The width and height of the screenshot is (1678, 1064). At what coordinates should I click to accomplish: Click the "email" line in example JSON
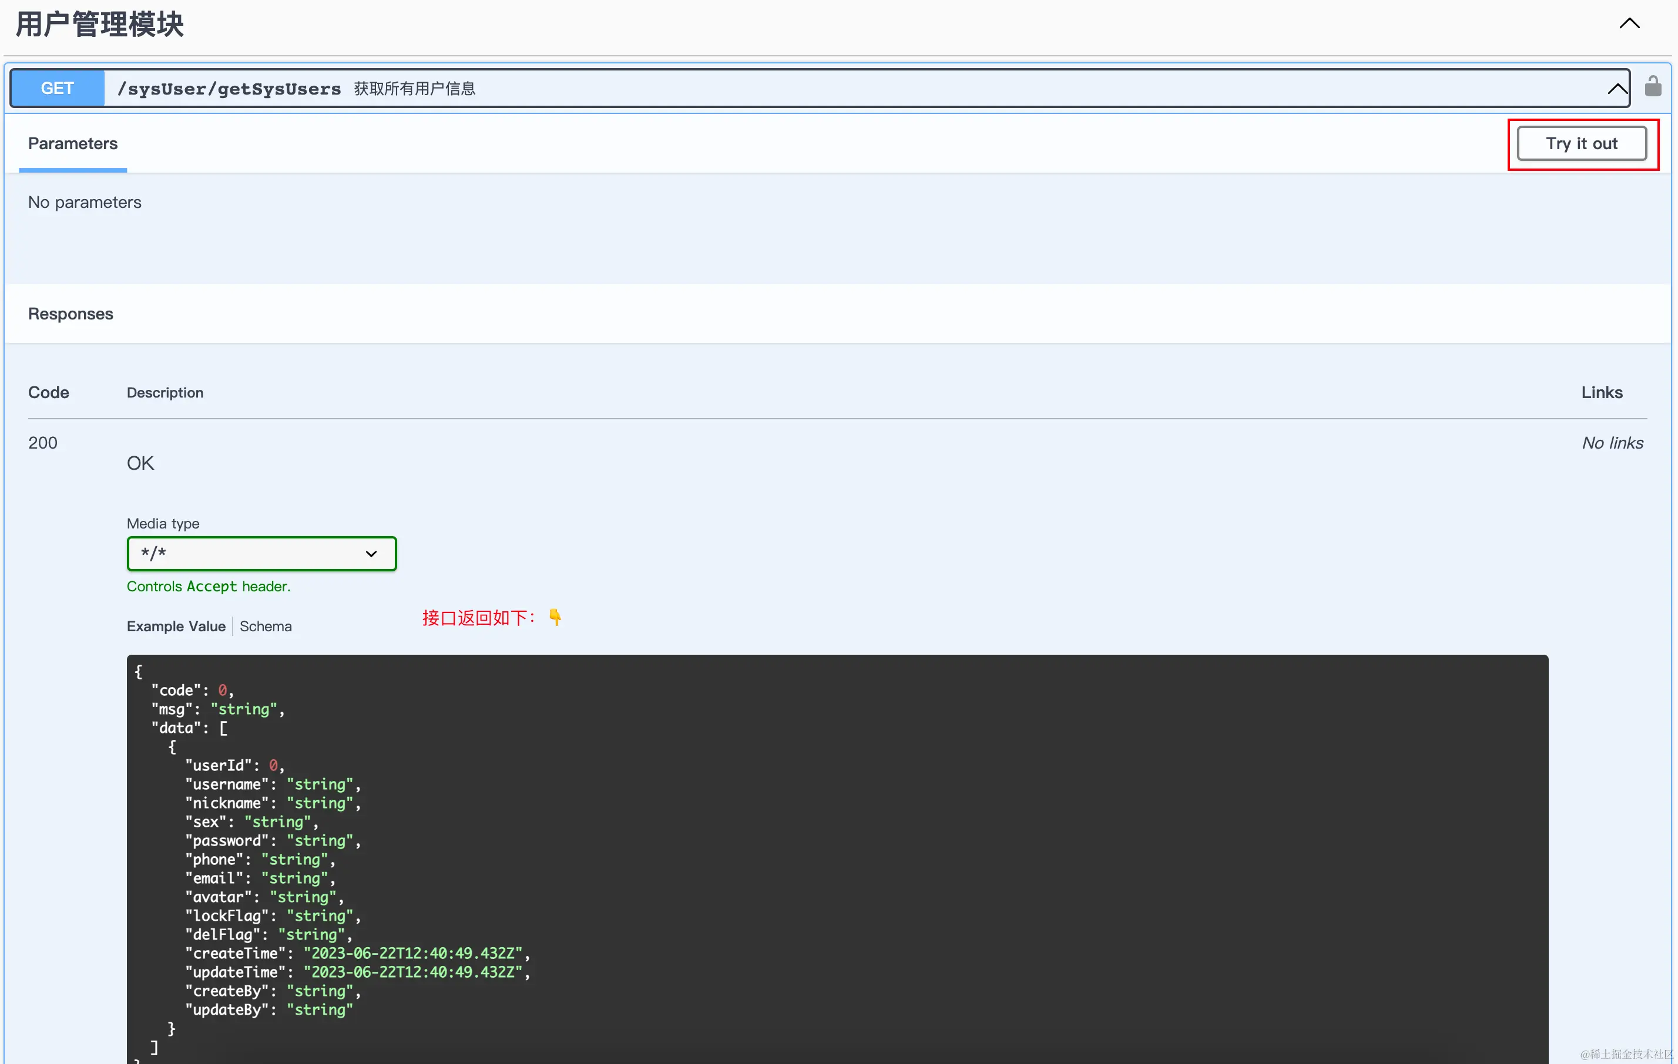(261, 878)
